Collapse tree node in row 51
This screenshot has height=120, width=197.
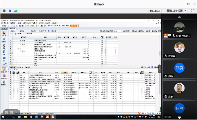point(18,49)
